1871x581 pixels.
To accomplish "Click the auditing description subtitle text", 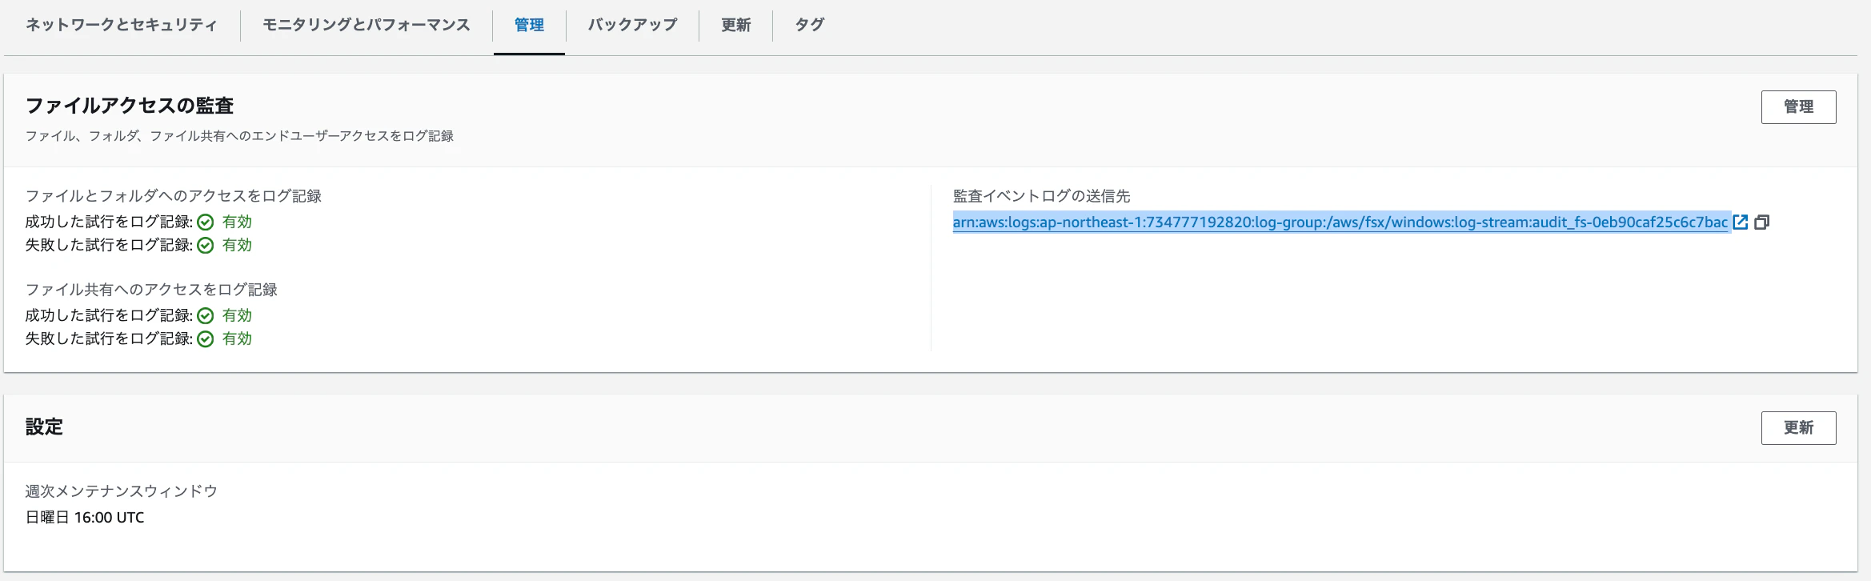I will click(x=239, y=136).
